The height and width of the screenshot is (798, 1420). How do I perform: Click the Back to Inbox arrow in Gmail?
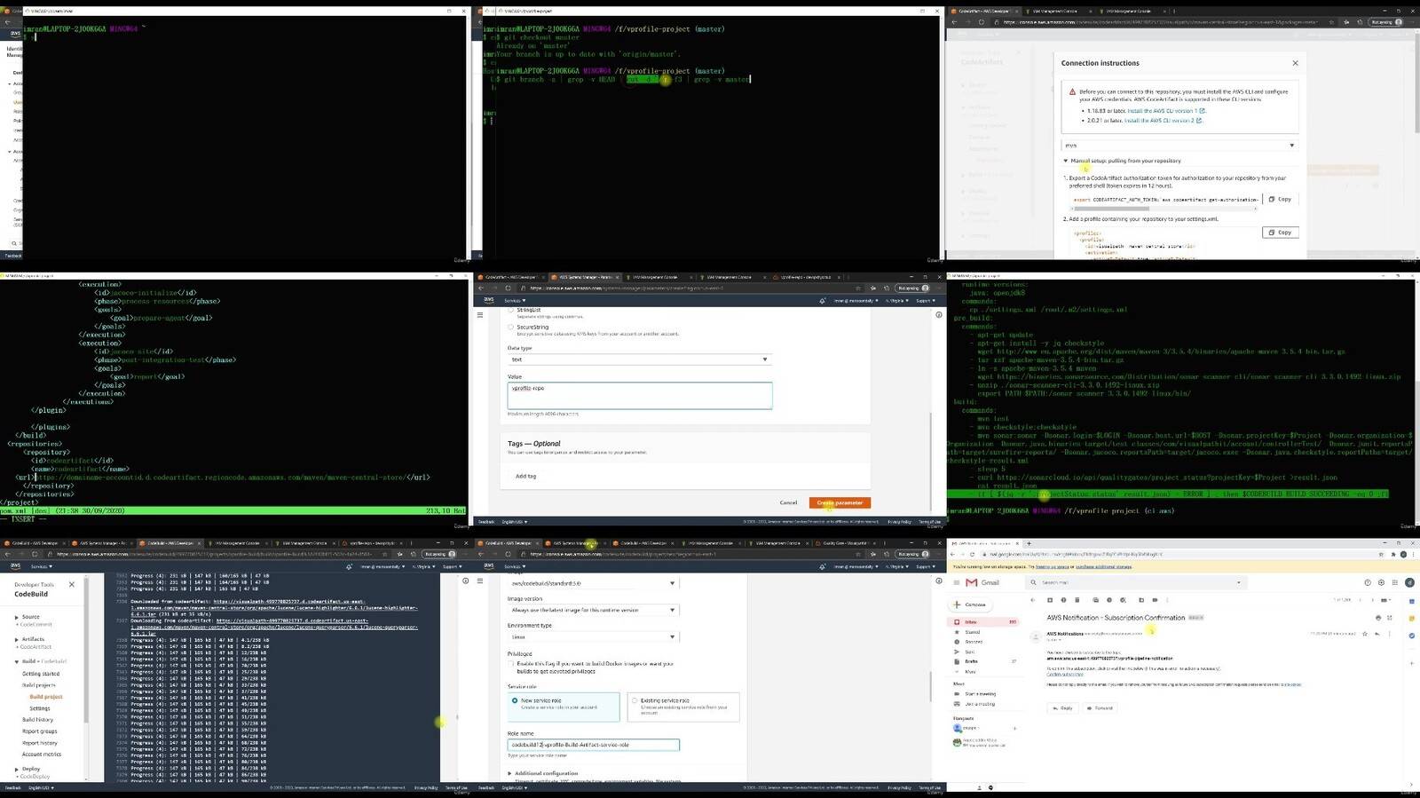pos(1032,600)
